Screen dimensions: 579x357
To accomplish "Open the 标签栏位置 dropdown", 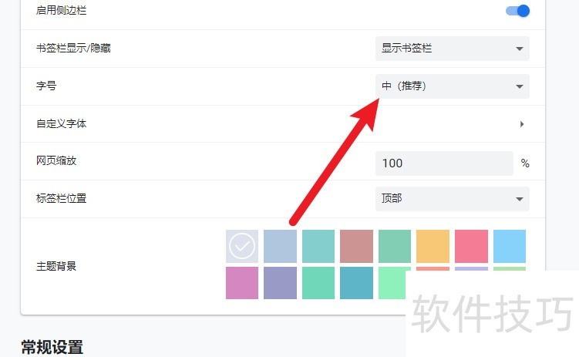I will [452, 199].
